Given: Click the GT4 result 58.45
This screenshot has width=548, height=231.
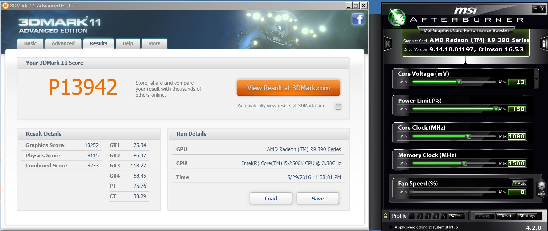Looking at the screenshot, I should (140, 176).
